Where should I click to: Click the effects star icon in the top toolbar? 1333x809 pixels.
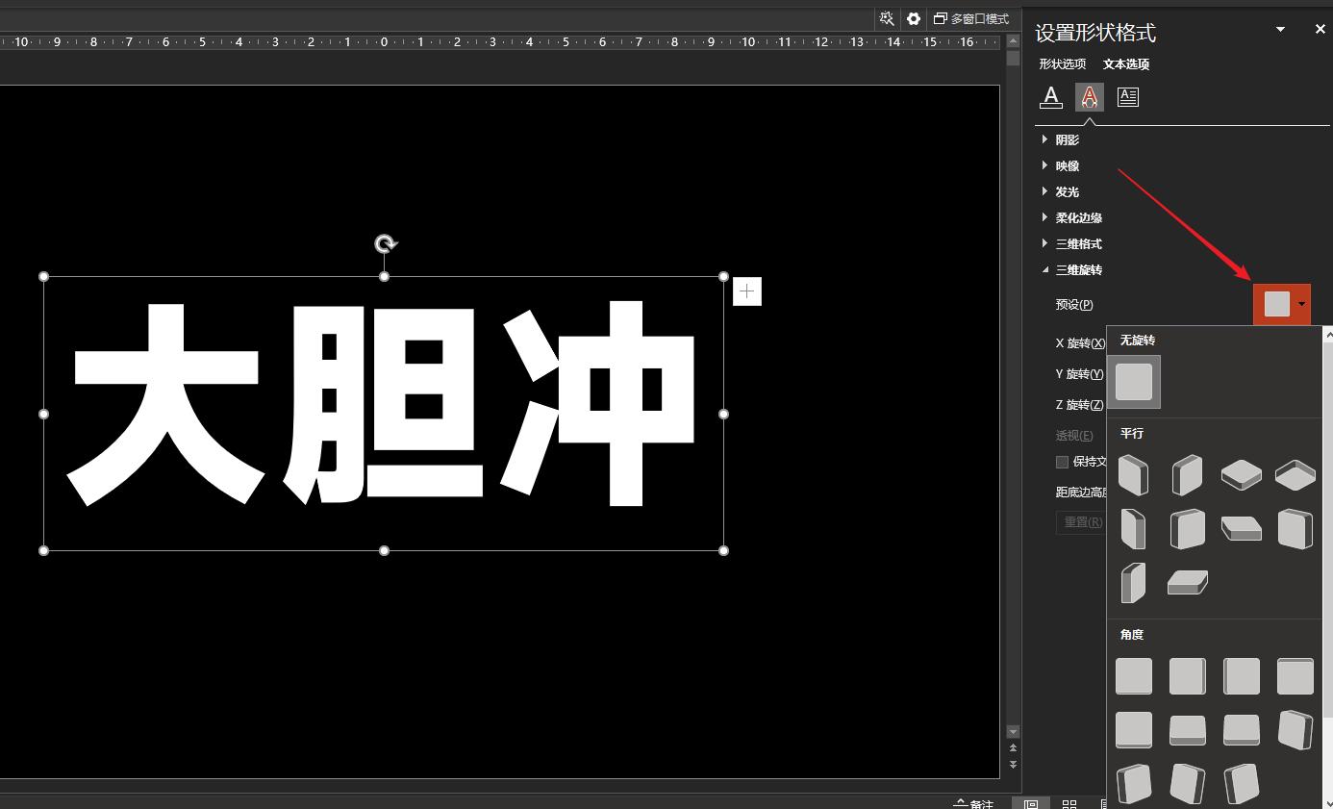point(885,18)
